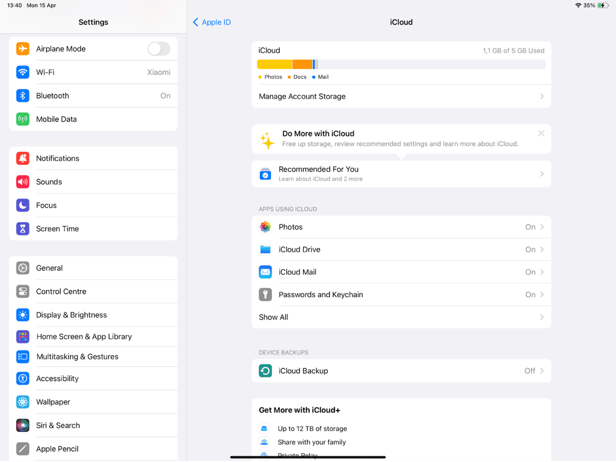
Task: Tap the sparkle icon in Do More with iCloud
Action: pos(267,140)
